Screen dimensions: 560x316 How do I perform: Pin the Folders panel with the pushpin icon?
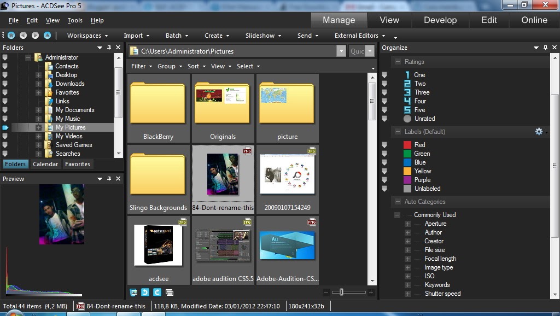109,48
